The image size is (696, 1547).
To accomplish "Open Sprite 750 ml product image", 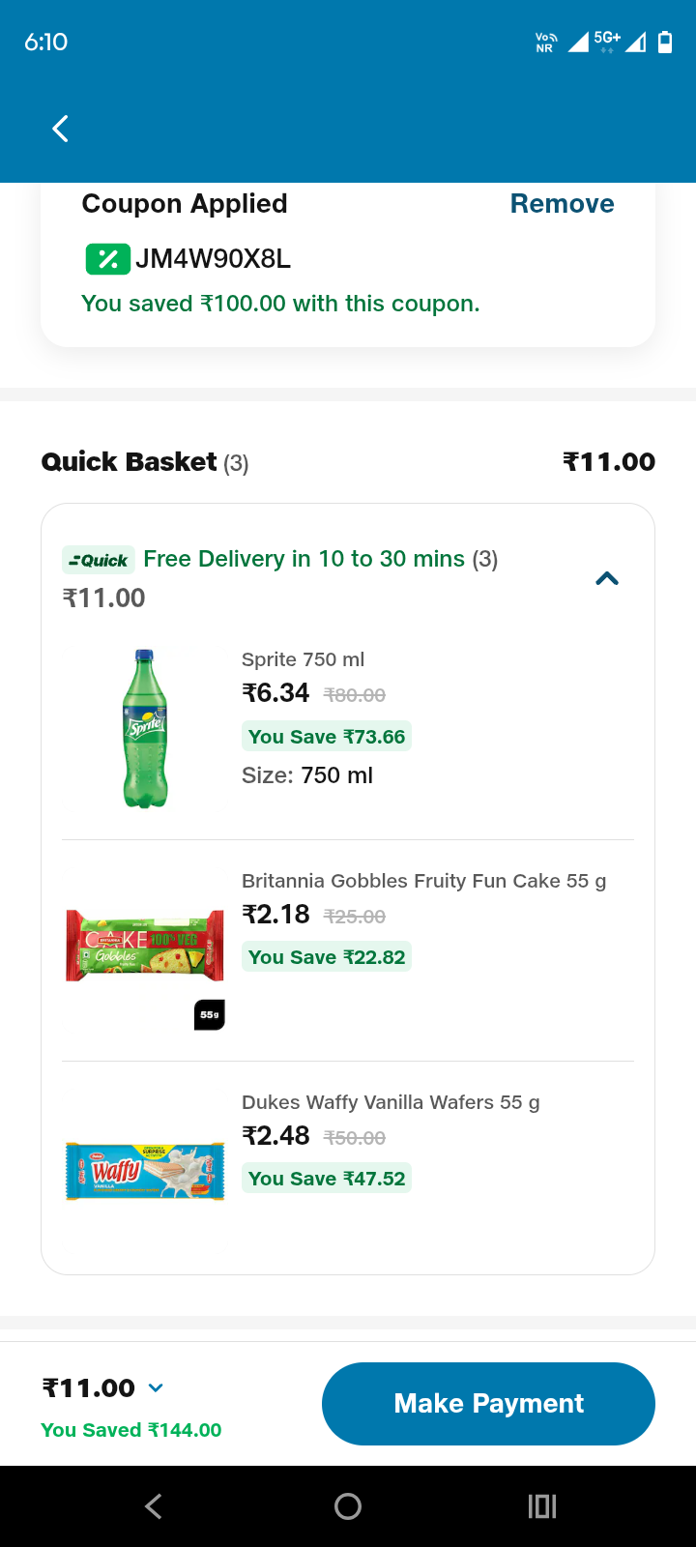I will click(x=145, y=728).
